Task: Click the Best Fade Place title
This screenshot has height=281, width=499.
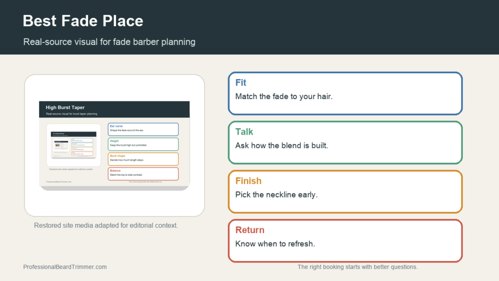Action: point(83,21)
